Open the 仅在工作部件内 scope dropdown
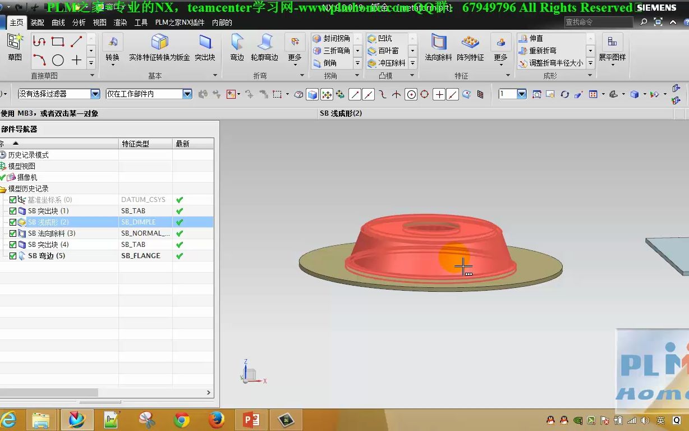This screenshot has width=689, height=431. [188, 94]
